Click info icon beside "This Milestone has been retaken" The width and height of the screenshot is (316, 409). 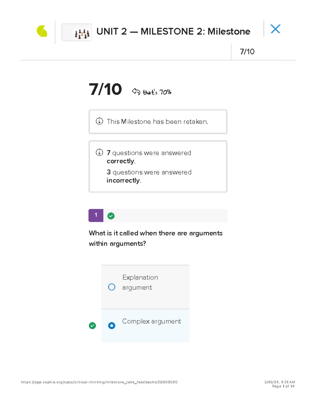pos(99,121)
